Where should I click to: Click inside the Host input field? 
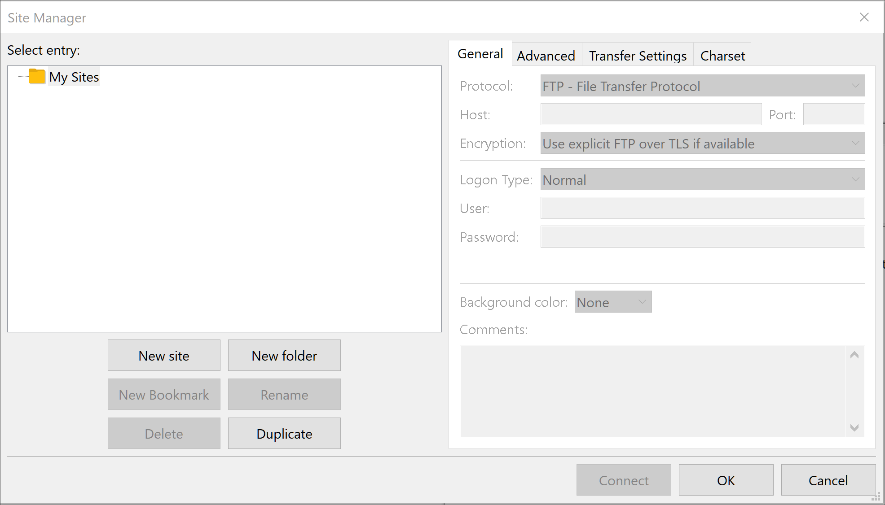click(651, 114)
